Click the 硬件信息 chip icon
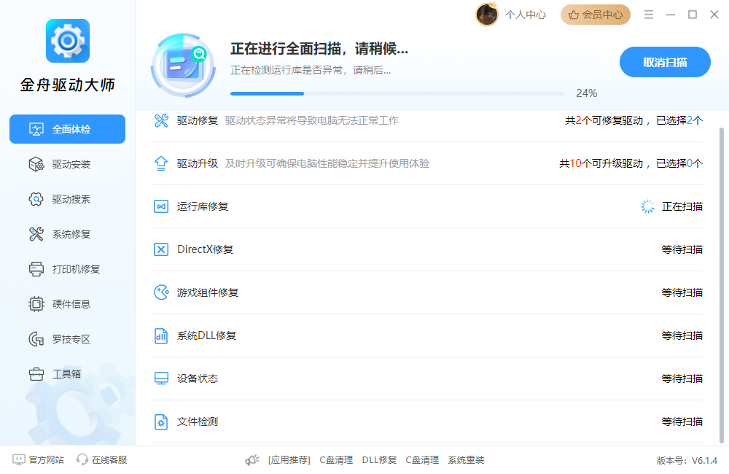729x474 pixels. [36, 304]
